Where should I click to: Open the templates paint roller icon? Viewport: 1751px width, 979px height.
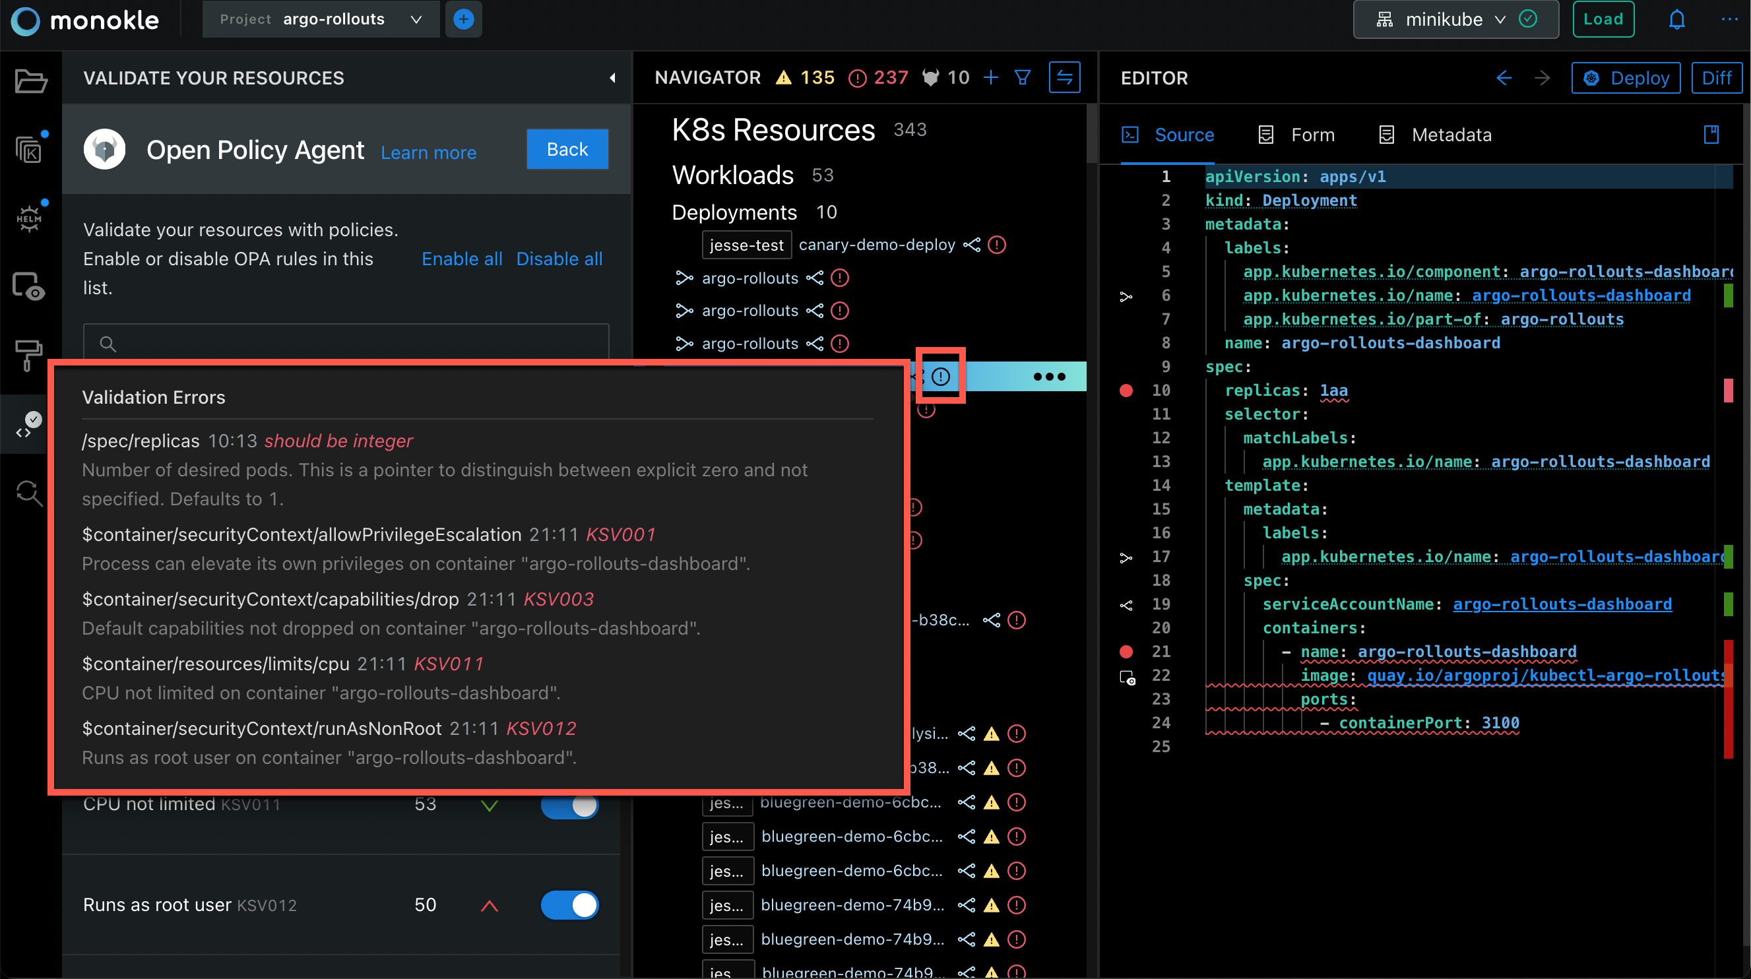[x=28, y=355]
